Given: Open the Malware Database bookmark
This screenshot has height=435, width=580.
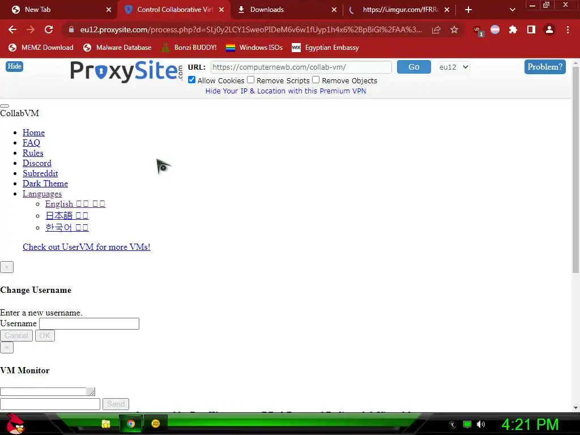Looking at the screenshot, I should click(x=117, y=48).
